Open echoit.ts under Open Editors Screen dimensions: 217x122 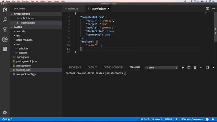tap(36, 18)
